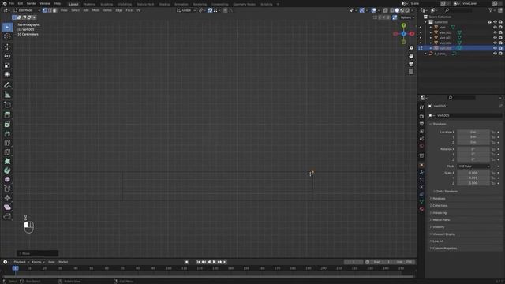The image size is (505, 284).
Task: Select the Knife tool
Action: pos(7,152)
